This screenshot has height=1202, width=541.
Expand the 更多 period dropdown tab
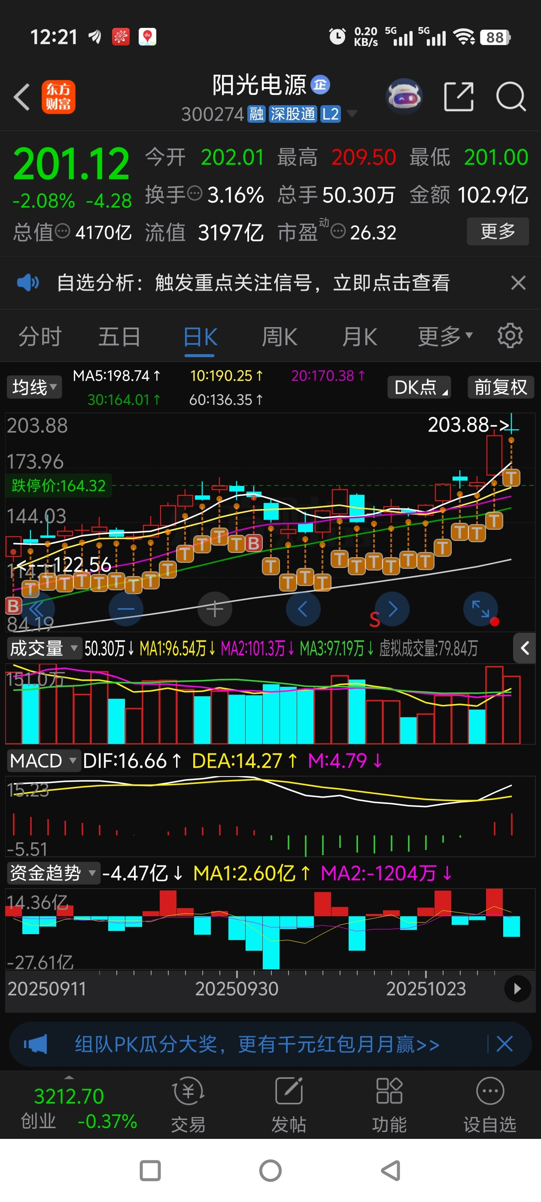445,336
